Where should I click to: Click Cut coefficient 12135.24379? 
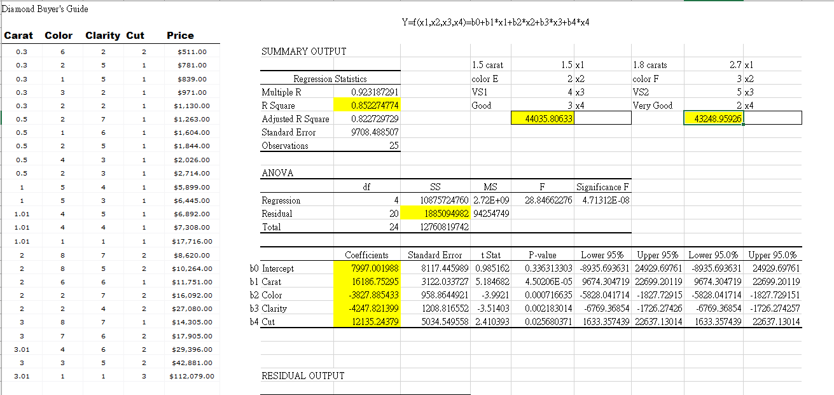(366, 322)
